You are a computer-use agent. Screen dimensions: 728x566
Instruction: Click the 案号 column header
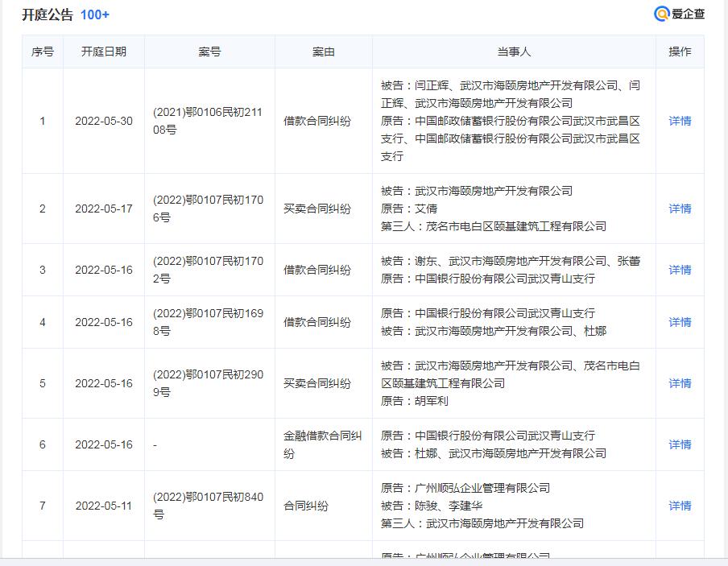tap(209, 52)
